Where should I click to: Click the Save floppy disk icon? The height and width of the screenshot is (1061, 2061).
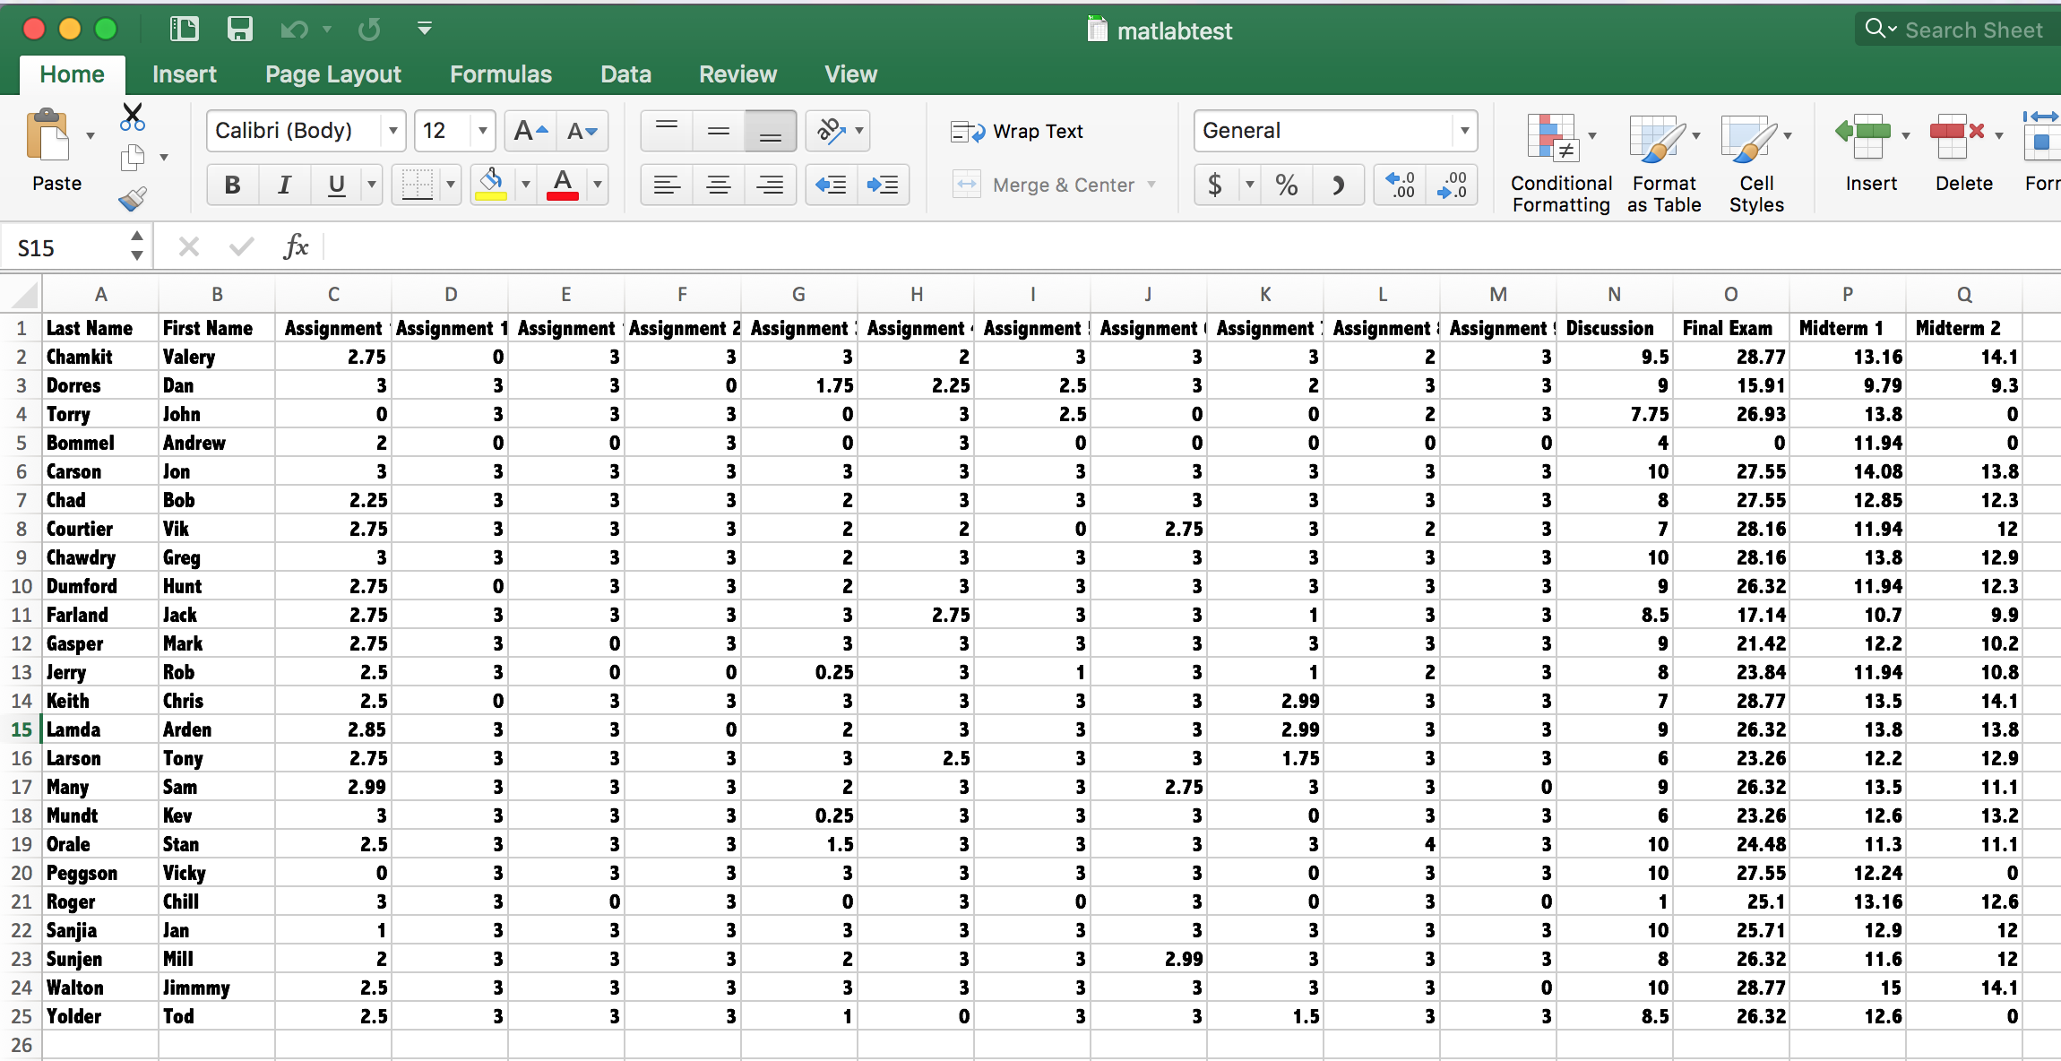click(239, 30)
